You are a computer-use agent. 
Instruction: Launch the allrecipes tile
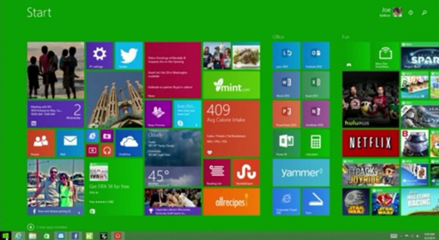(232, 202)
